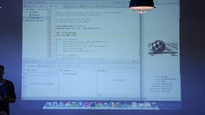Viewport: 205px width, 115px height.
Task: Click the boing.py breadcrumb in navigation bar
Action: click(40, 2)
